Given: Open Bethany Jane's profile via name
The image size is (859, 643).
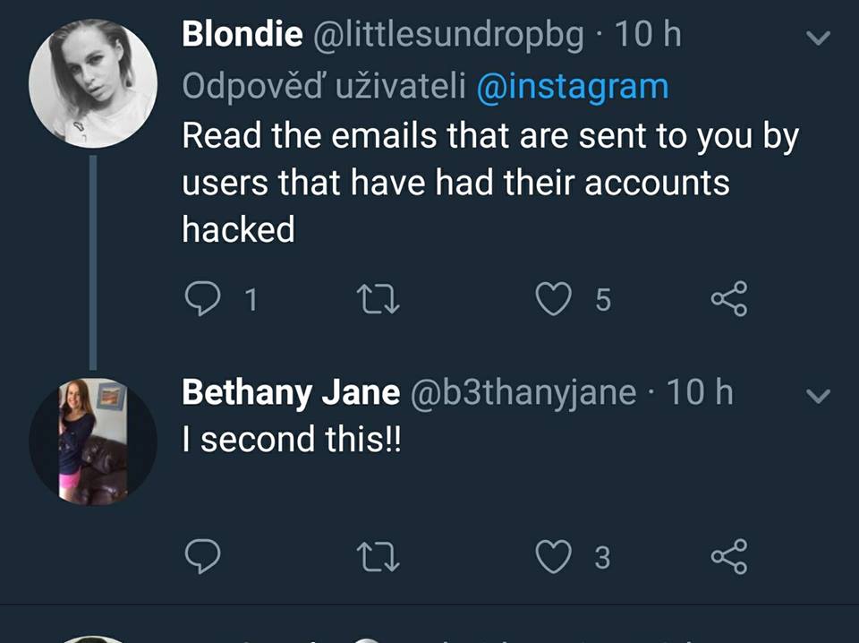Looking at the screenshot, I should [291, 392].
